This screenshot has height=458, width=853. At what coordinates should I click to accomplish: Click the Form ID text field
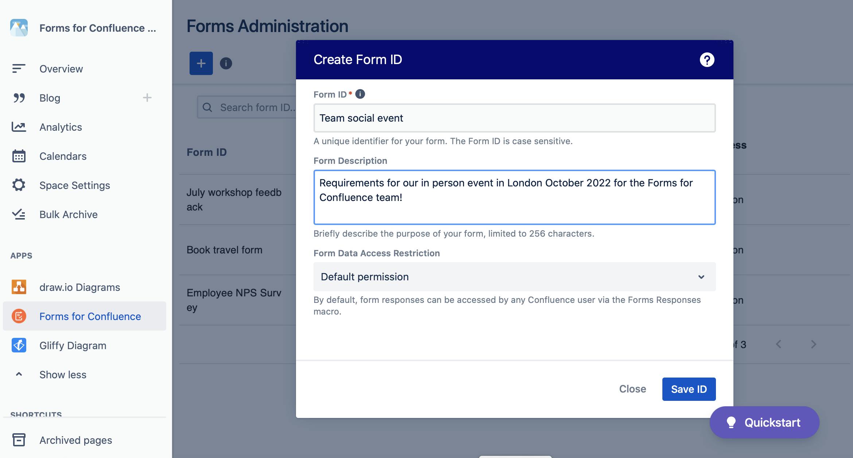514,118
